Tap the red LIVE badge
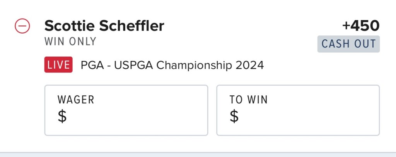The width and height of the screenshot is (396, 157). click(x=59, y=65)
